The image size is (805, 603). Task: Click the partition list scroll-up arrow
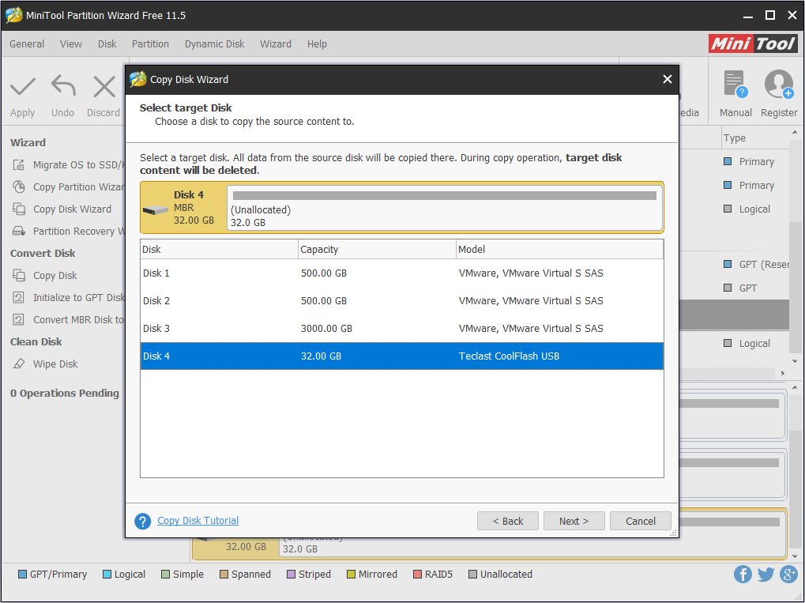(796, 133)
